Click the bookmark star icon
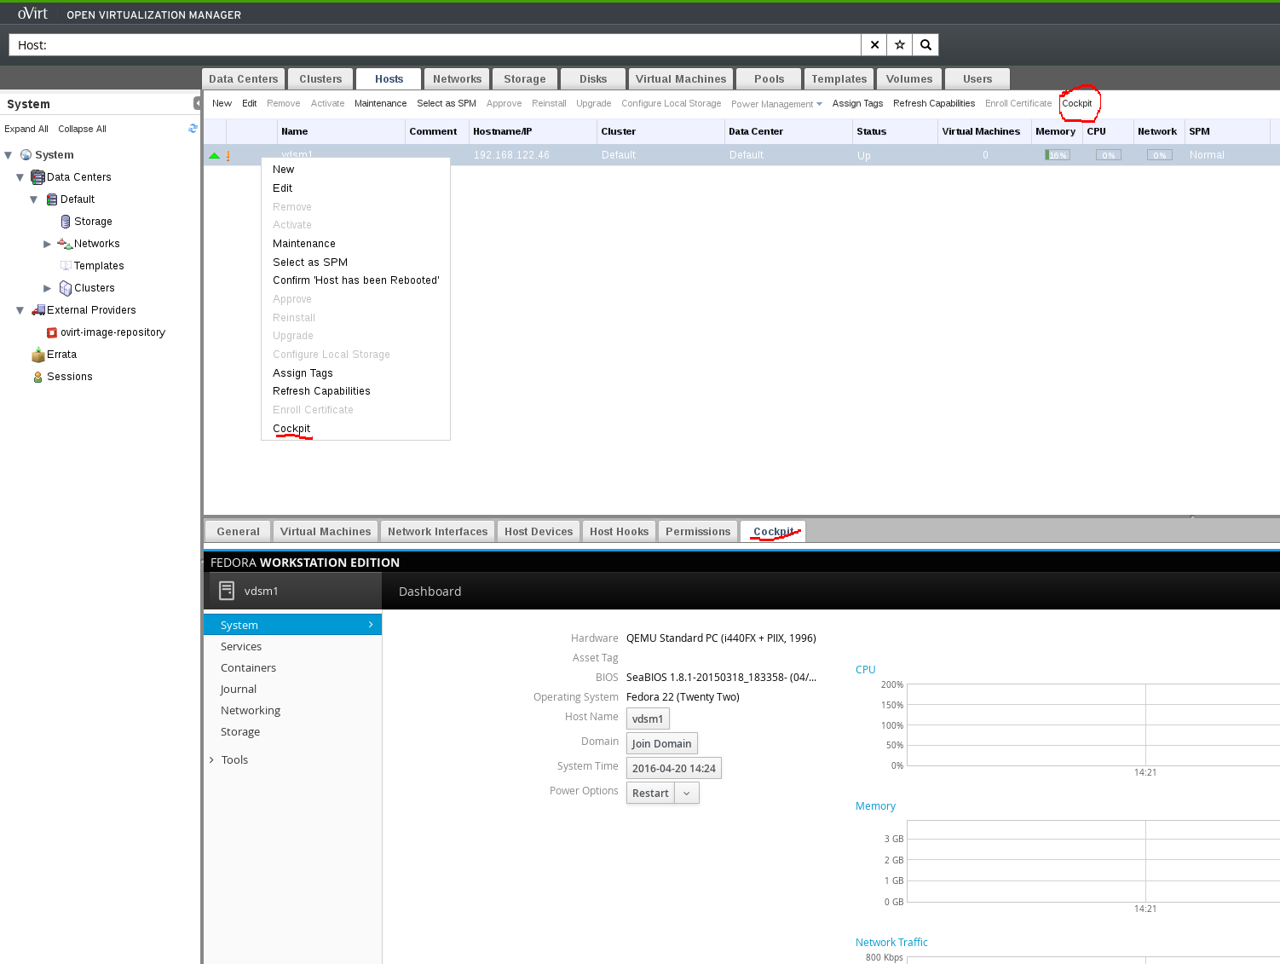 click(x=900, y=45)
